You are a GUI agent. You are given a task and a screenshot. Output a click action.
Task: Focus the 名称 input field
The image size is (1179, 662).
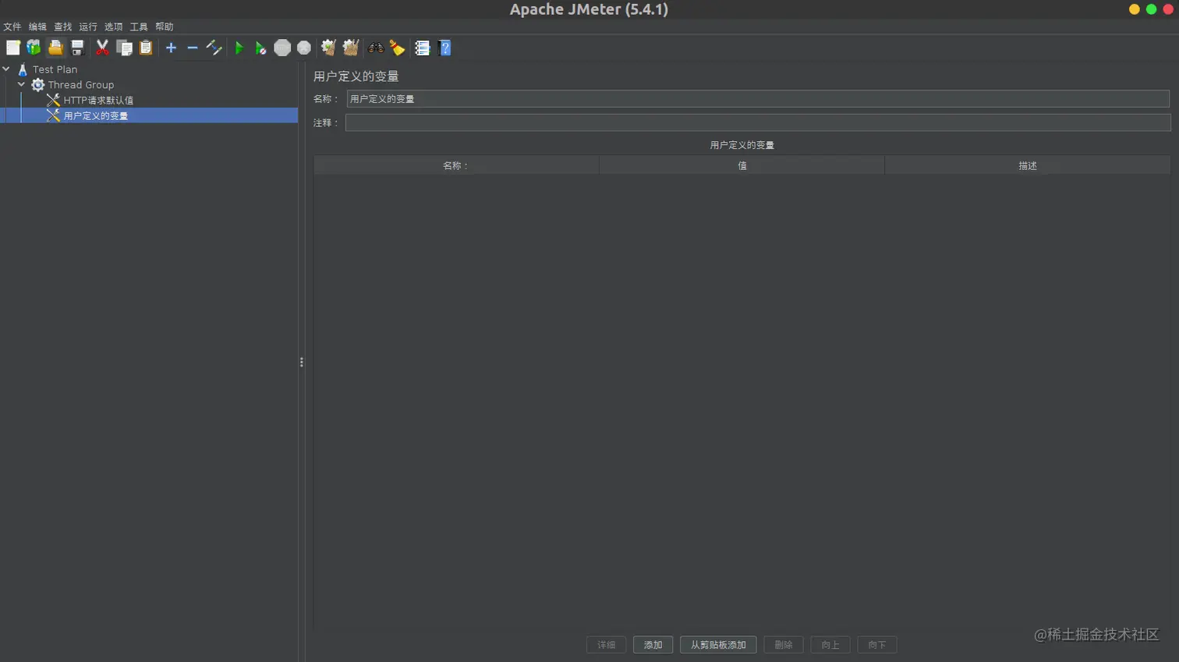[758, 99]
